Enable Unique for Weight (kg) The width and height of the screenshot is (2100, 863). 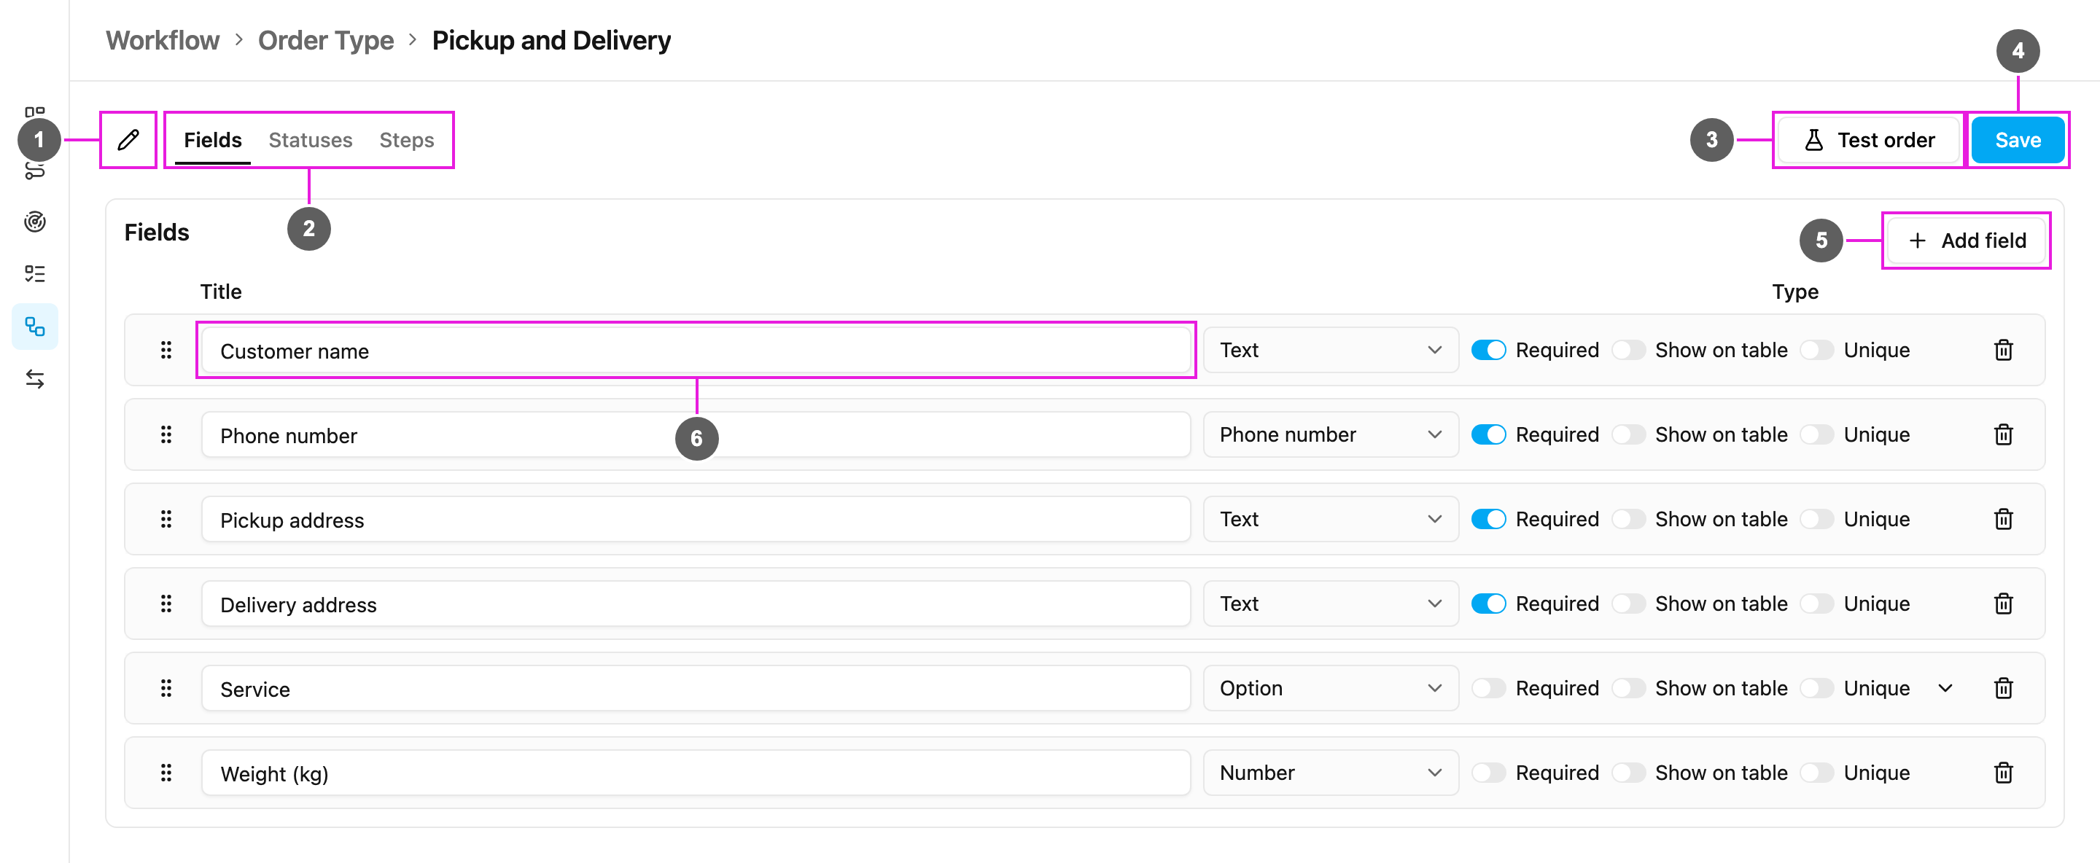click(1816, 773)
